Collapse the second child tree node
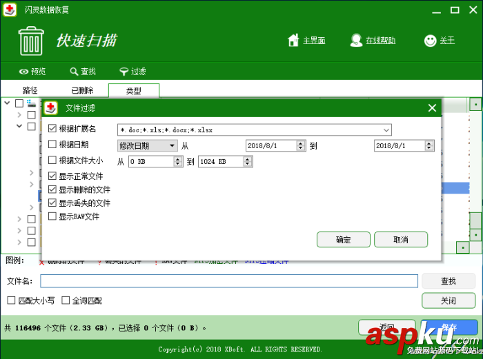483x359 pixels. point(19,126)
